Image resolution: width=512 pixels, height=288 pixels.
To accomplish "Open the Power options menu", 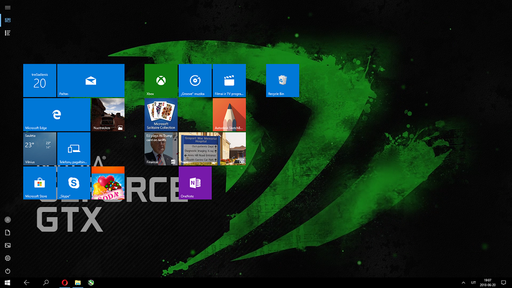I will [x=8, y=271].
